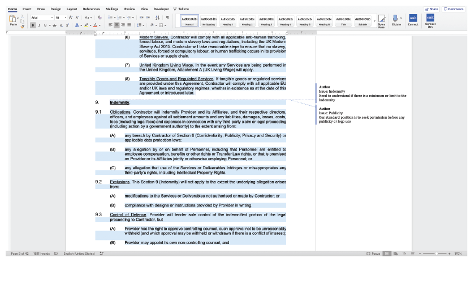Zoom in with plus button
The image size is (475, 283).
(x=449, y=254)
